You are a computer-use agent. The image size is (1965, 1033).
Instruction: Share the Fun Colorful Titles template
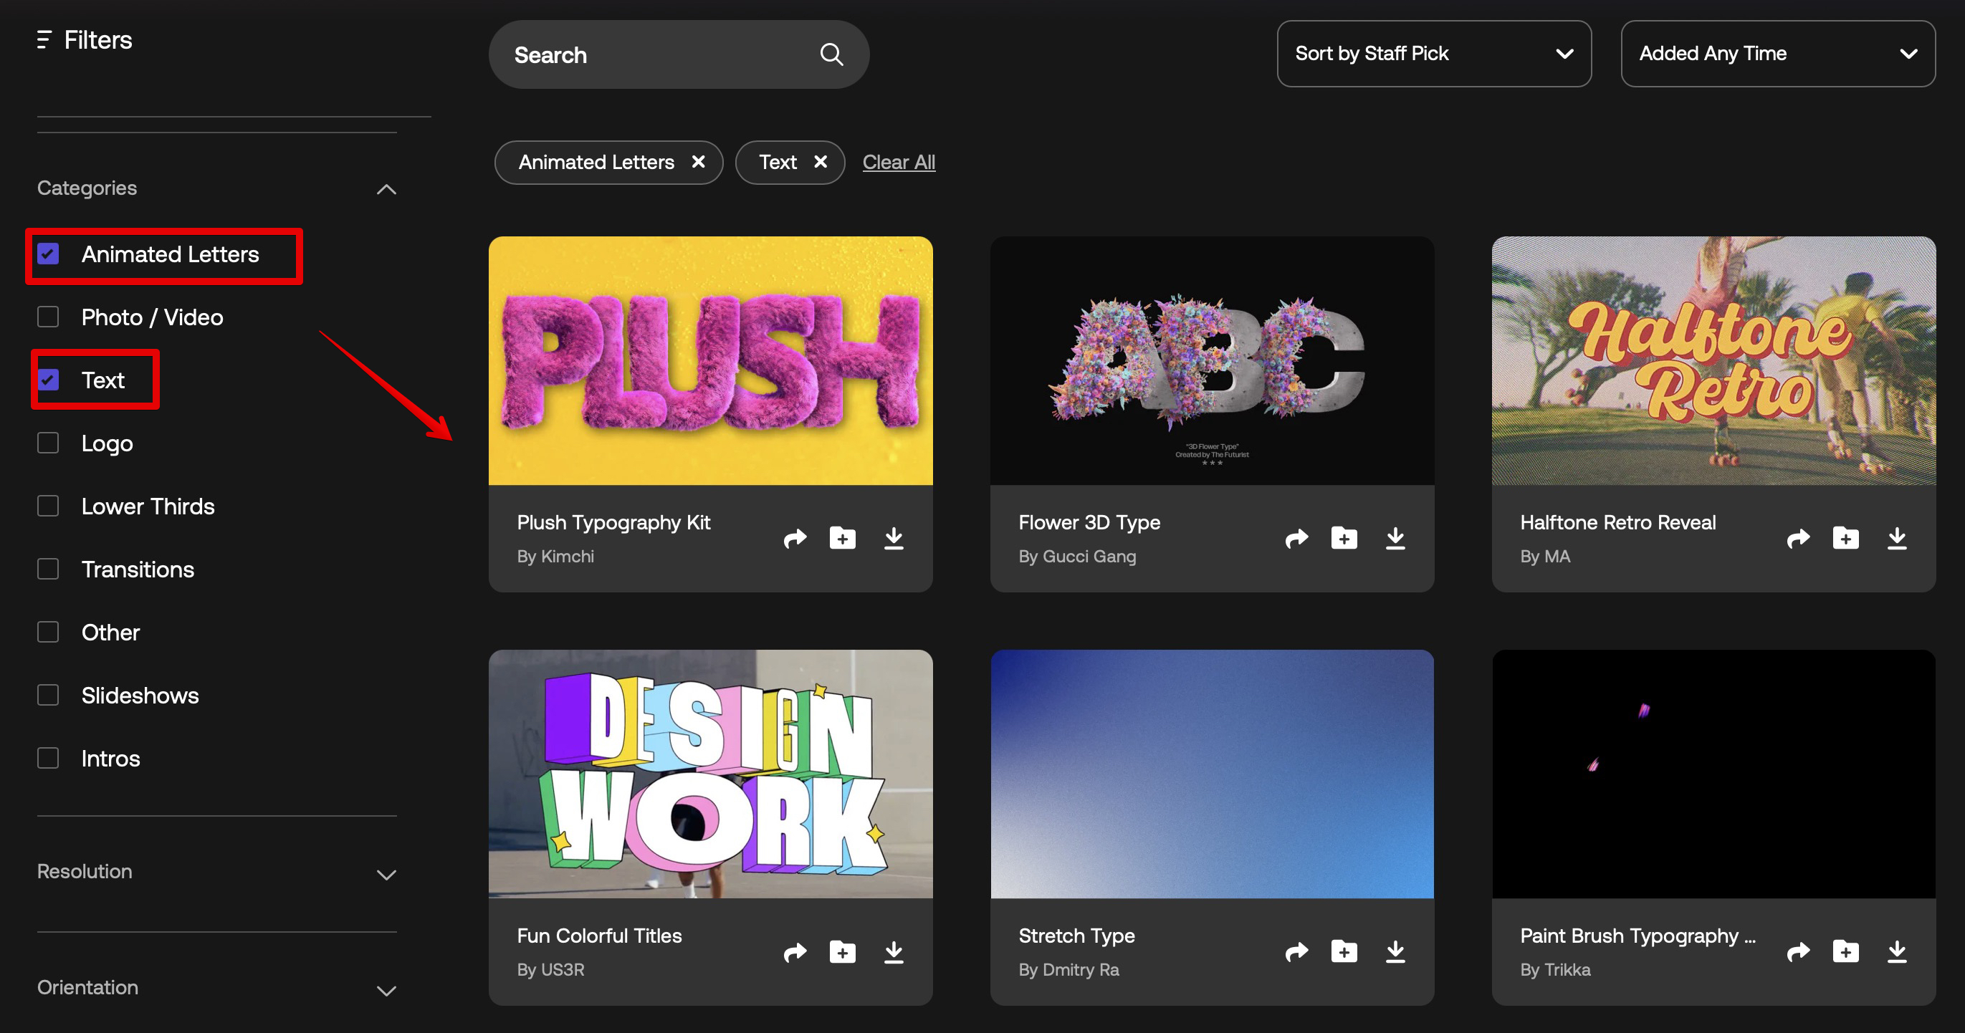click(x=795, y=951)
